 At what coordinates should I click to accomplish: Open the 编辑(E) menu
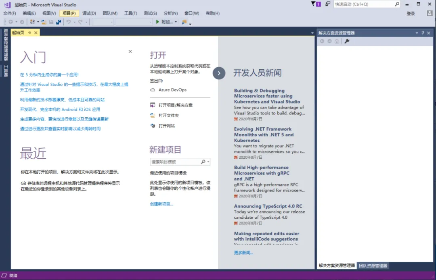tap(29, 13)
